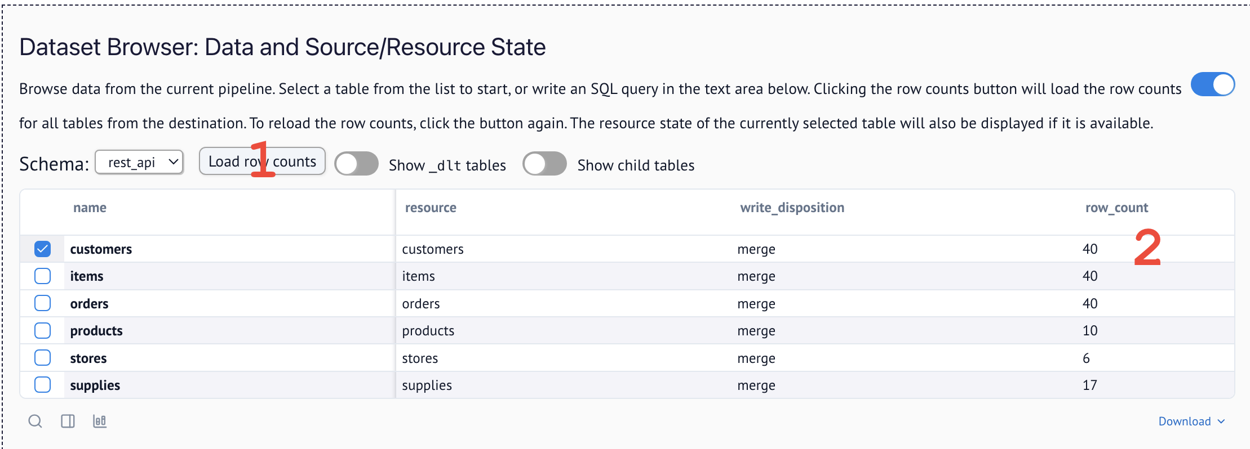Select the supplies table checkbox
1250x449 pixels.
click(x=42, y=384)
